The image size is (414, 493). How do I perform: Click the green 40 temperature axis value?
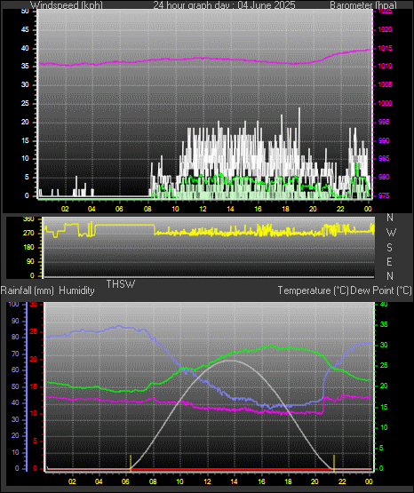coord(384,304)
